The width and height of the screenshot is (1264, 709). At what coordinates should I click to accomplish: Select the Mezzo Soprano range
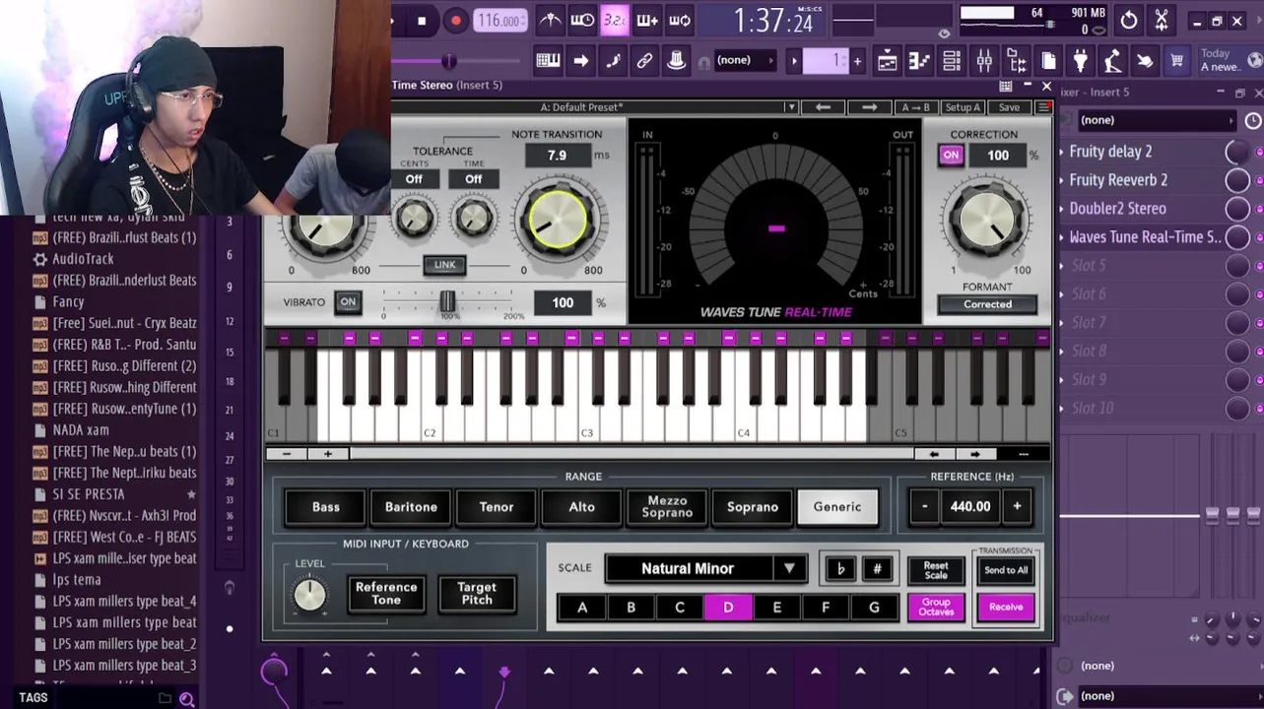coord(667,507)
